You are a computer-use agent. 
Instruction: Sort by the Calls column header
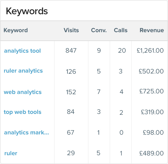121,30
